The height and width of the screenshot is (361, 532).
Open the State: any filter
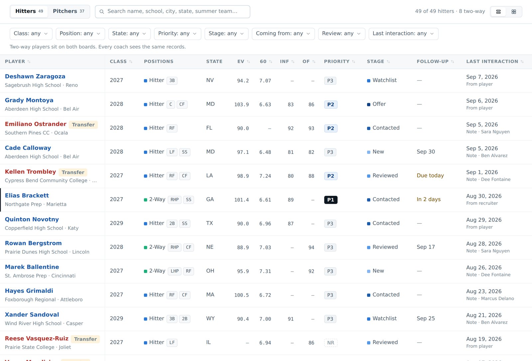pyautogui.click(x=129, y=34)
